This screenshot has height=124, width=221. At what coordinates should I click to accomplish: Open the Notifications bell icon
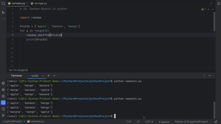point(219,3)
